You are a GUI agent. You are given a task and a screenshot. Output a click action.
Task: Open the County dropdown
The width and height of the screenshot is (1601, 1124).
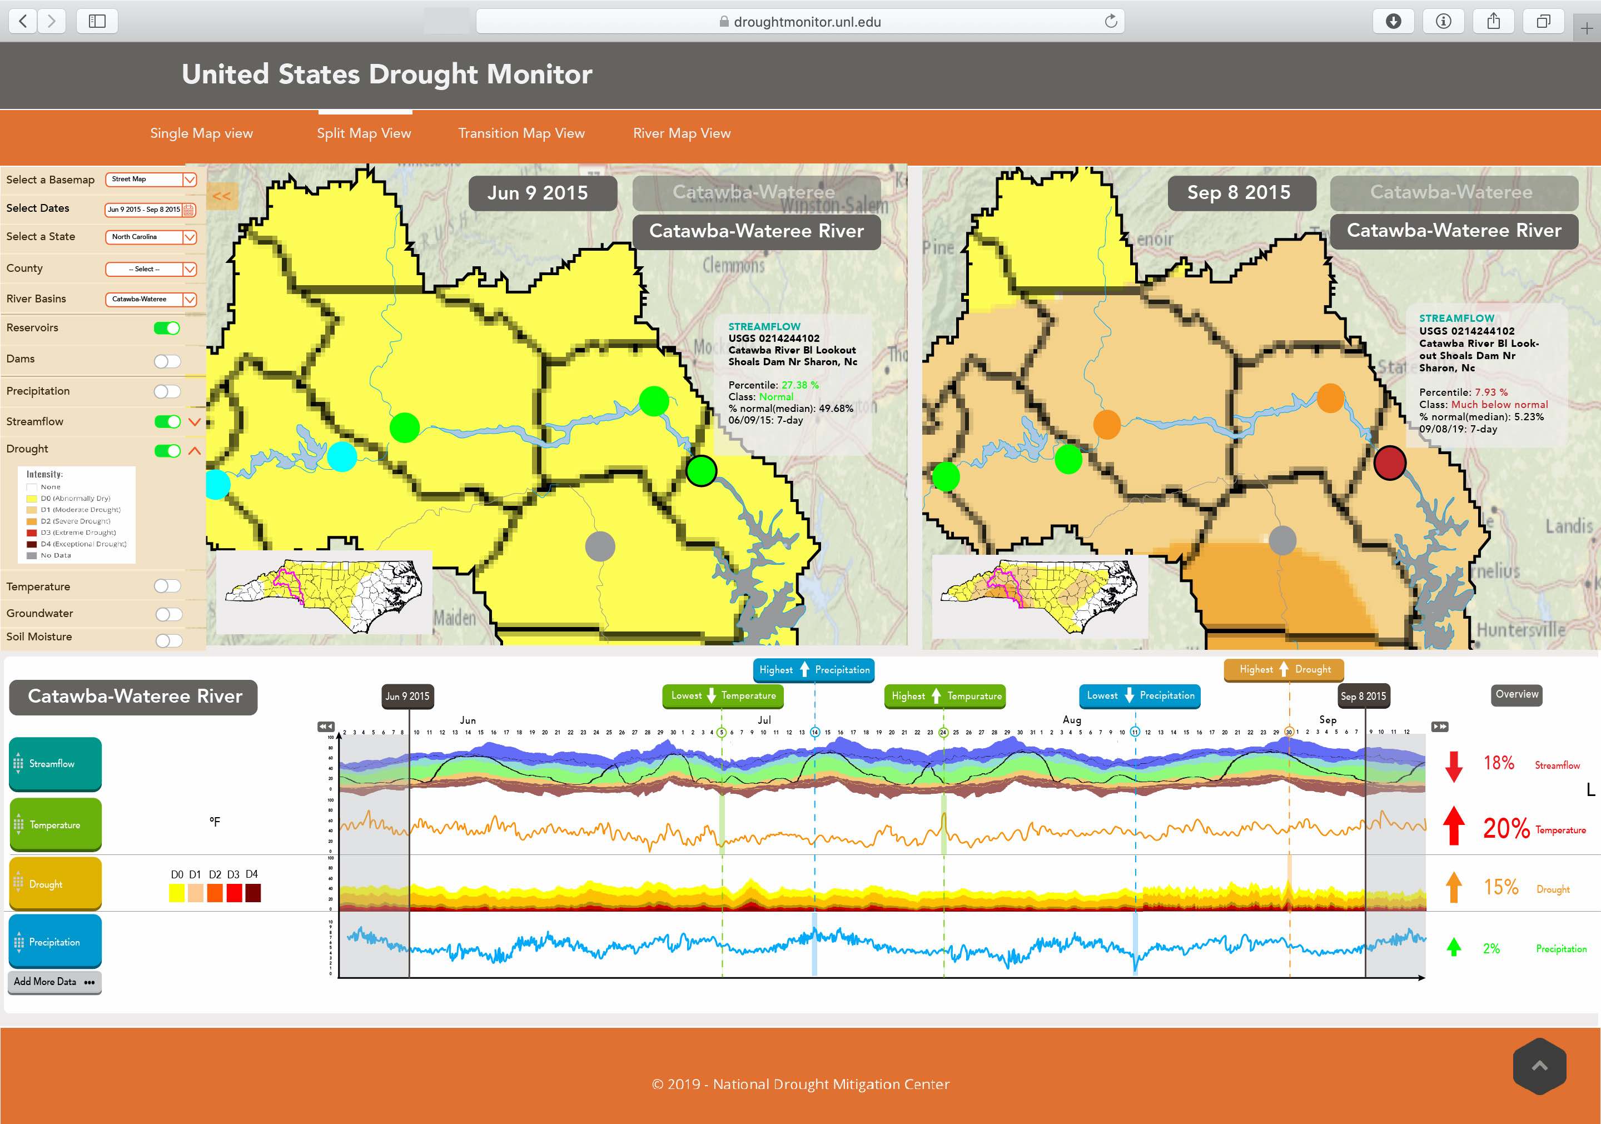click(151, 269)
